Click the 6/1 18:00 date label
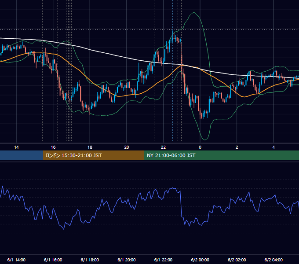Viewport: 299px width, 264px height. pyautogui.click(x=90, y=260)
